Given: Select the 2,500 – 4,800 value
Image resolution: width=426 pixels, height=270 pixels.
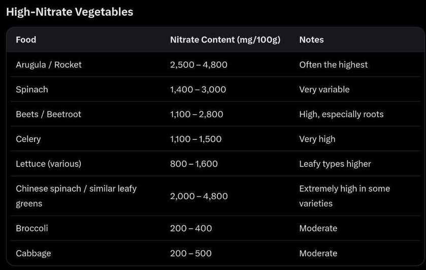Looking at the screenshot, I should 199,65.
